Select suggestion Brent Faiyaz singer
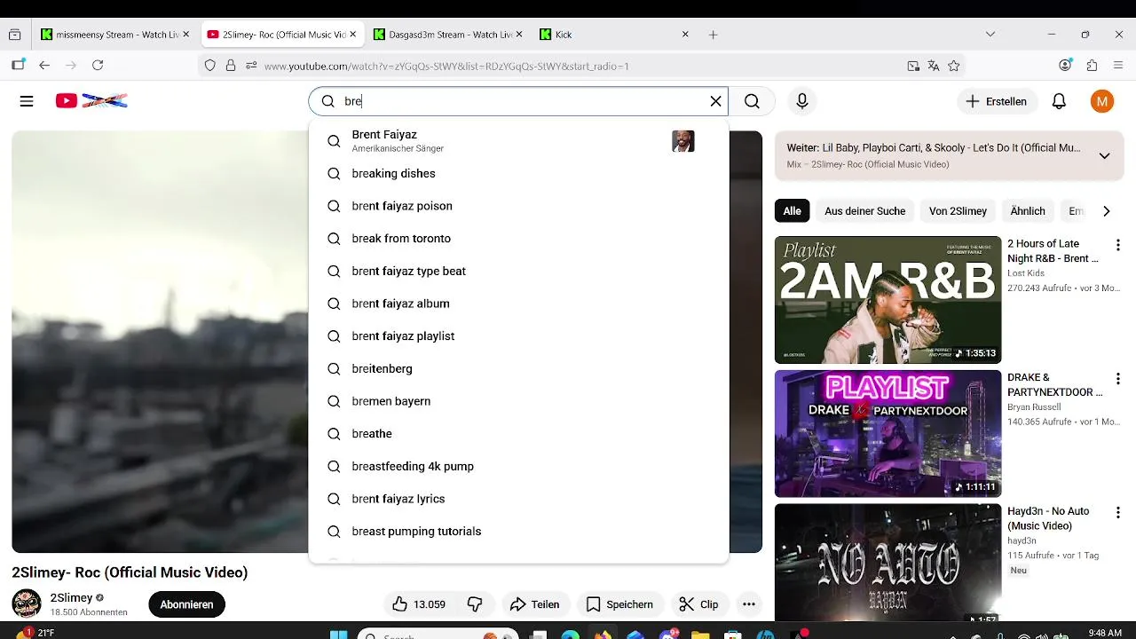Screen dimensions: 1136x639 click(x=518, y=141)
